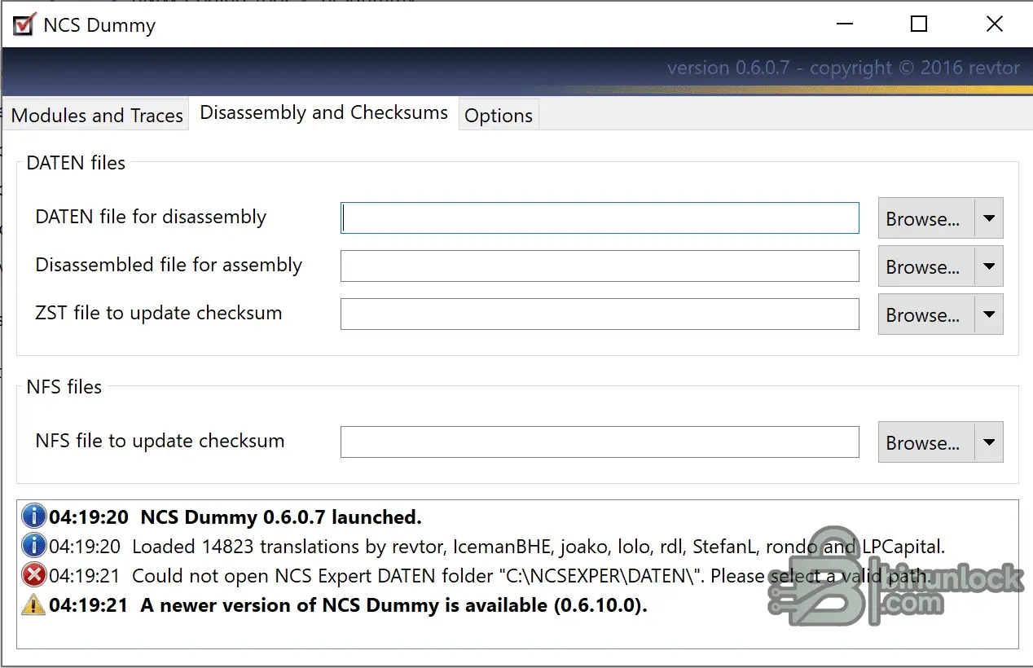
Task: Expand dropdown arrow next to Disassembled file Browse
Action: click(x=989, y=266)
